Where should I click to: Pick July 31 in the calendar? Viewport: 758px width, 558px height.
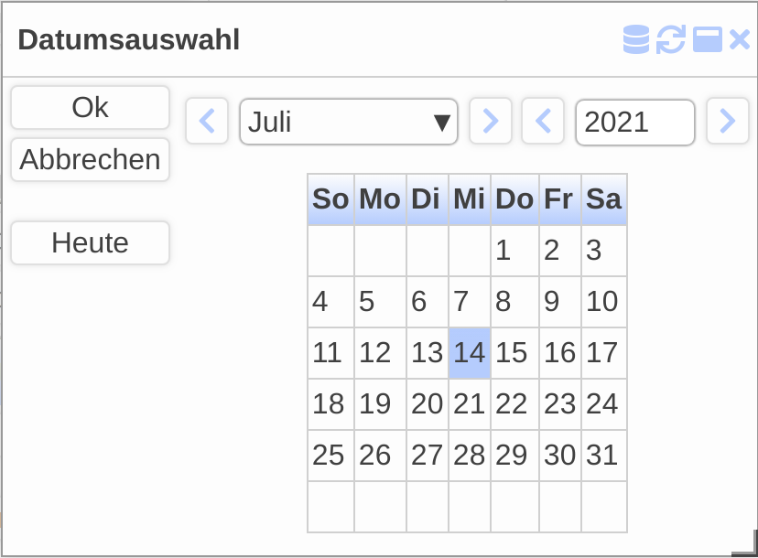pyautogui.click(x=602, y=455)
